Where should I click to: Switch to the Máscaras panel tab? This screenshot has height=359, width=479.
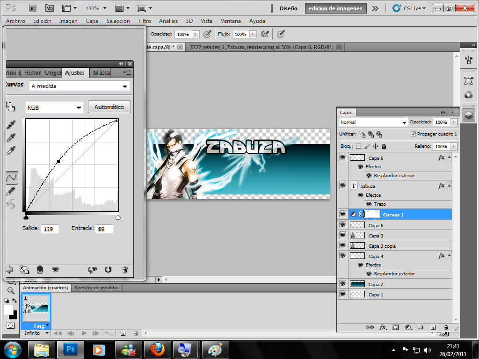102,72
